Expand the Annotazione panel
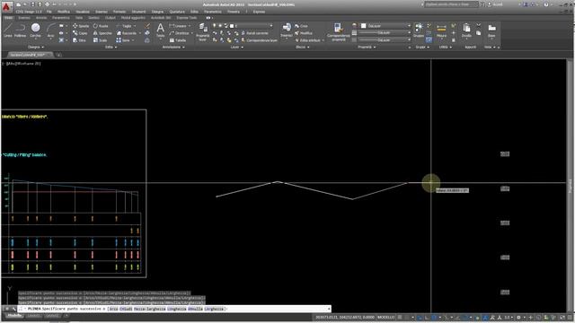This screenshot has width=575, height=323. (173, 47)
